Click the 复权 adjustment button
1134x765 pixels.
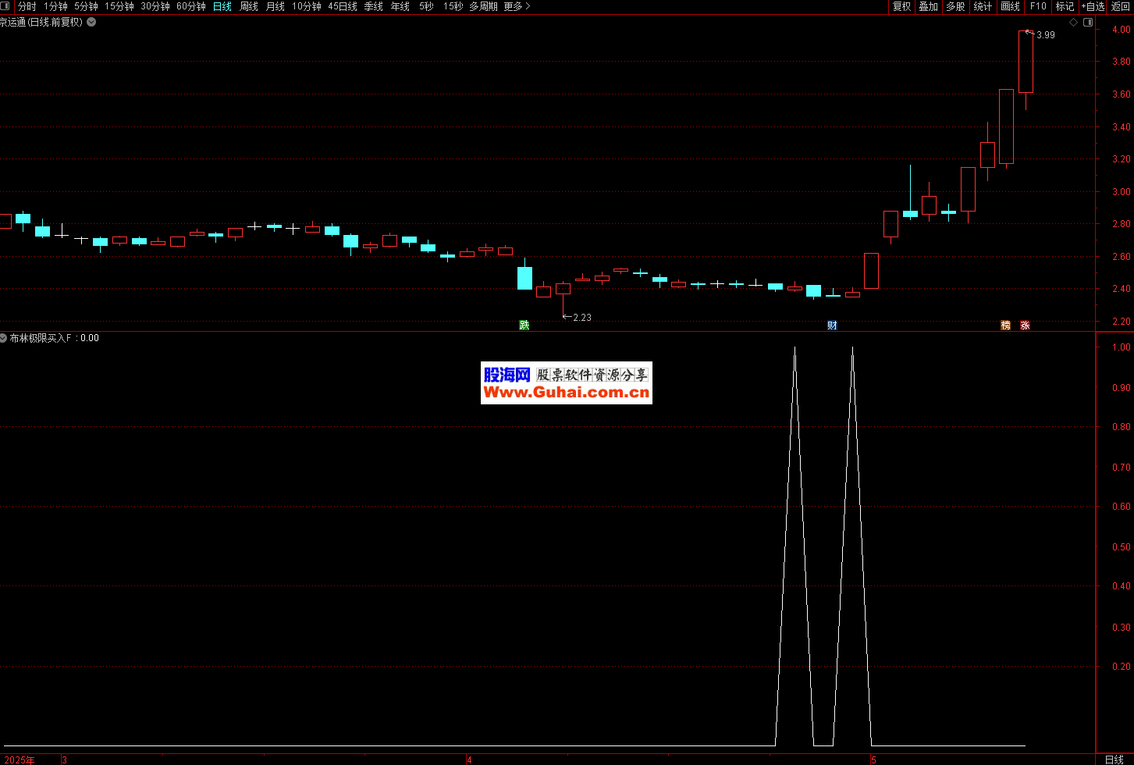902,6
